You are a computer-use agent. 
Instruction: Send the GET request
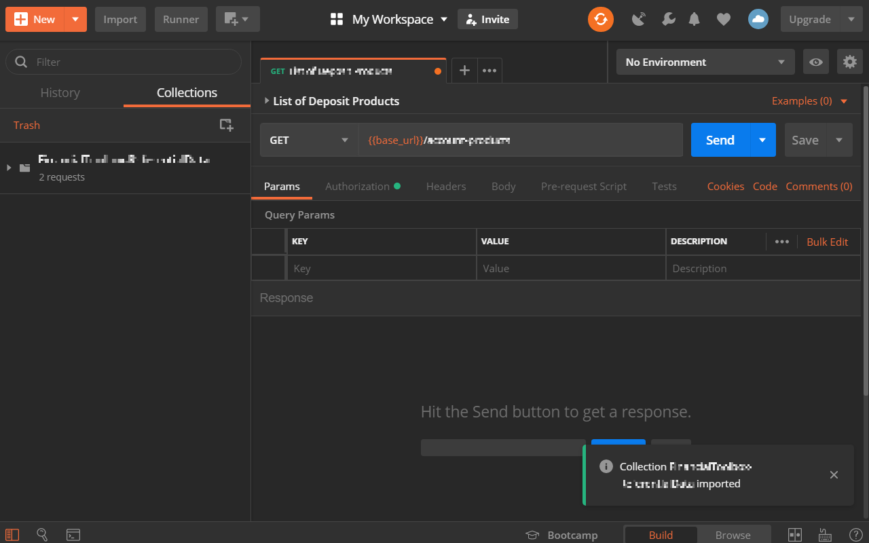[x=720, y=140]
